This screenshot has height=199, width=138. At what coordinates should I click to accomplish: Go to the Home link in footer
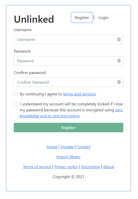pyautogui.click(x=52, y=147)
